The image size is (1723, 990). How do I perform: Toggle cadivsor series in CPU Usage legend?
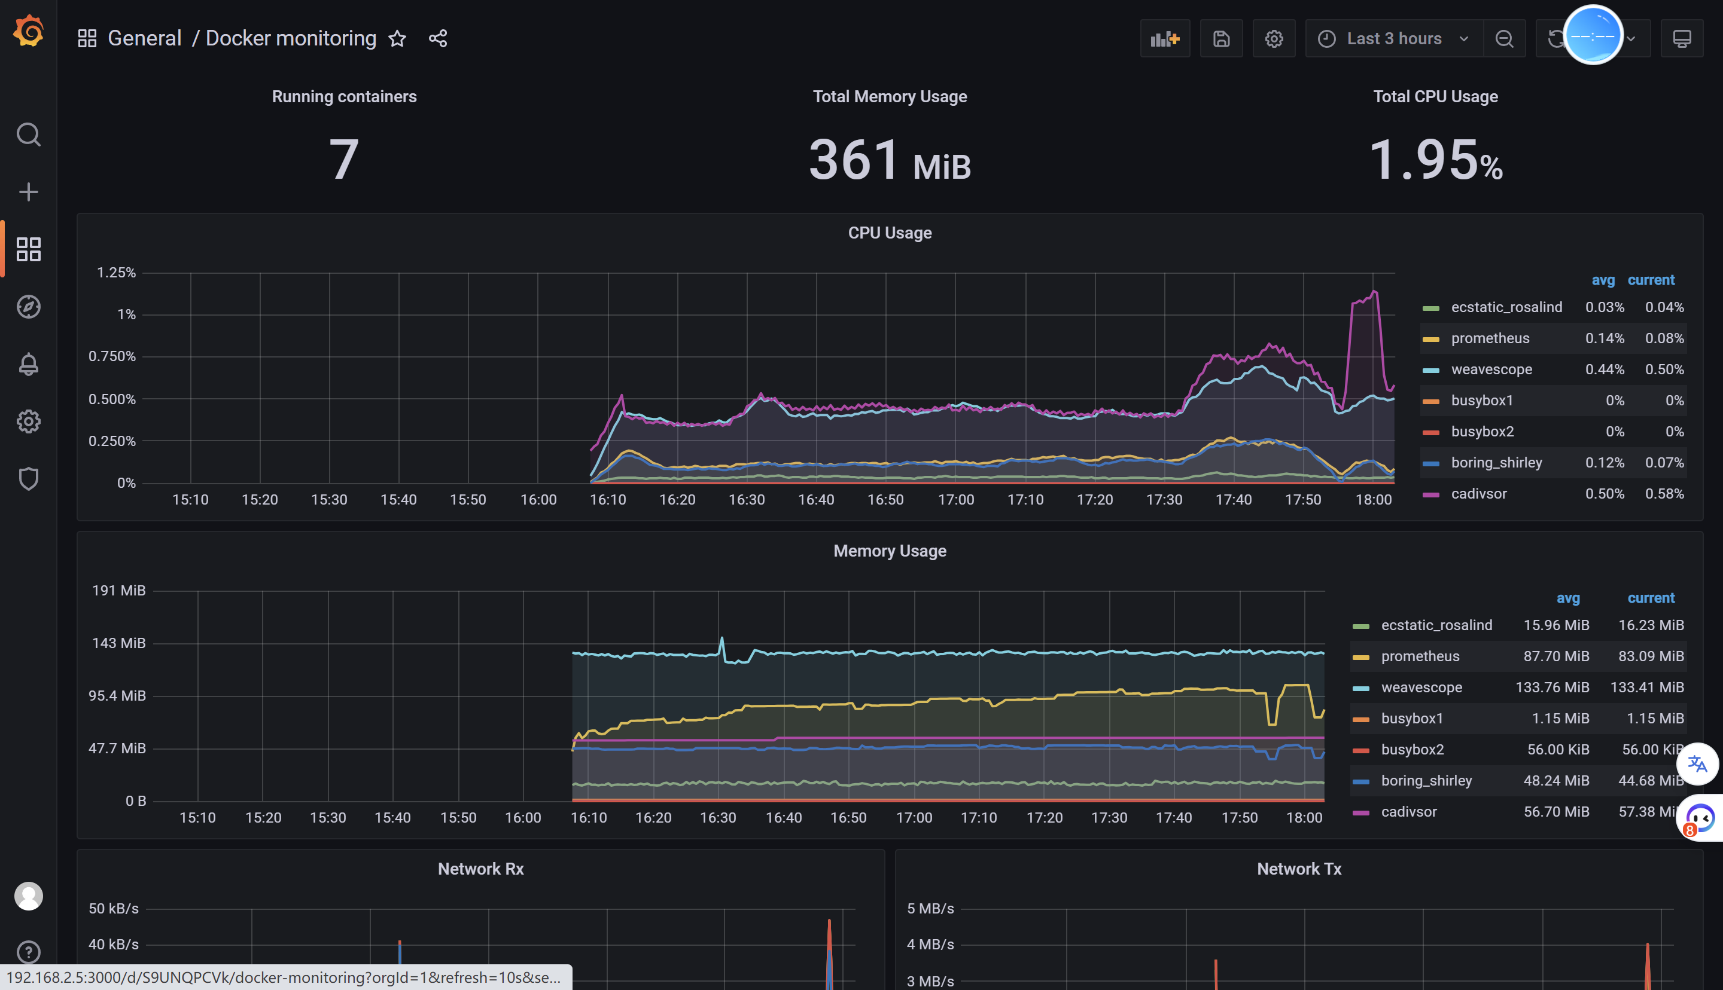(x=1479, y=494)
